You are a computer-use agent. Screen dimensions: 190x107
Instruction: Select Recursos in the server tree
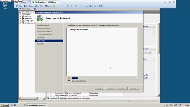tap(28, 16)
